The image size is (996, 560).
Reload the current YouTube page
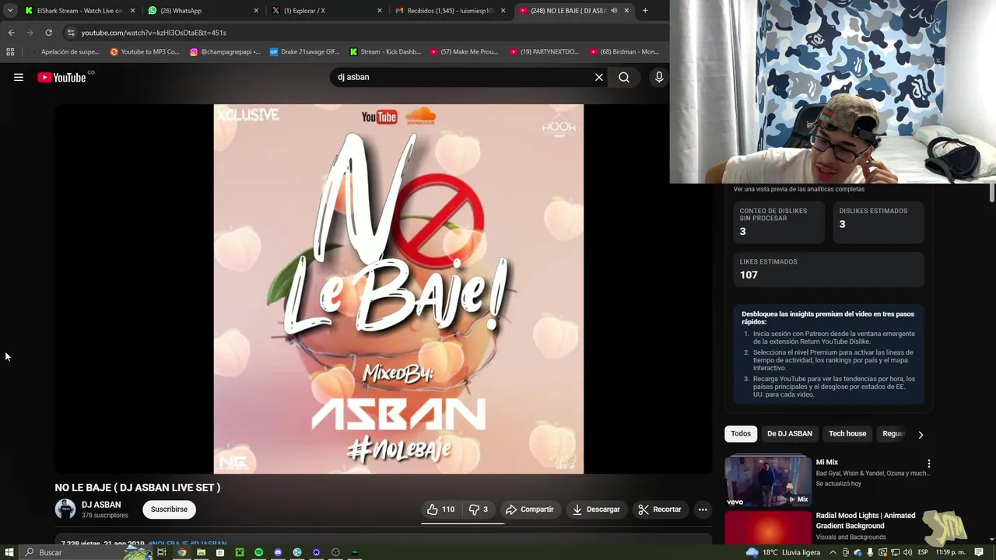coord(48,33)
